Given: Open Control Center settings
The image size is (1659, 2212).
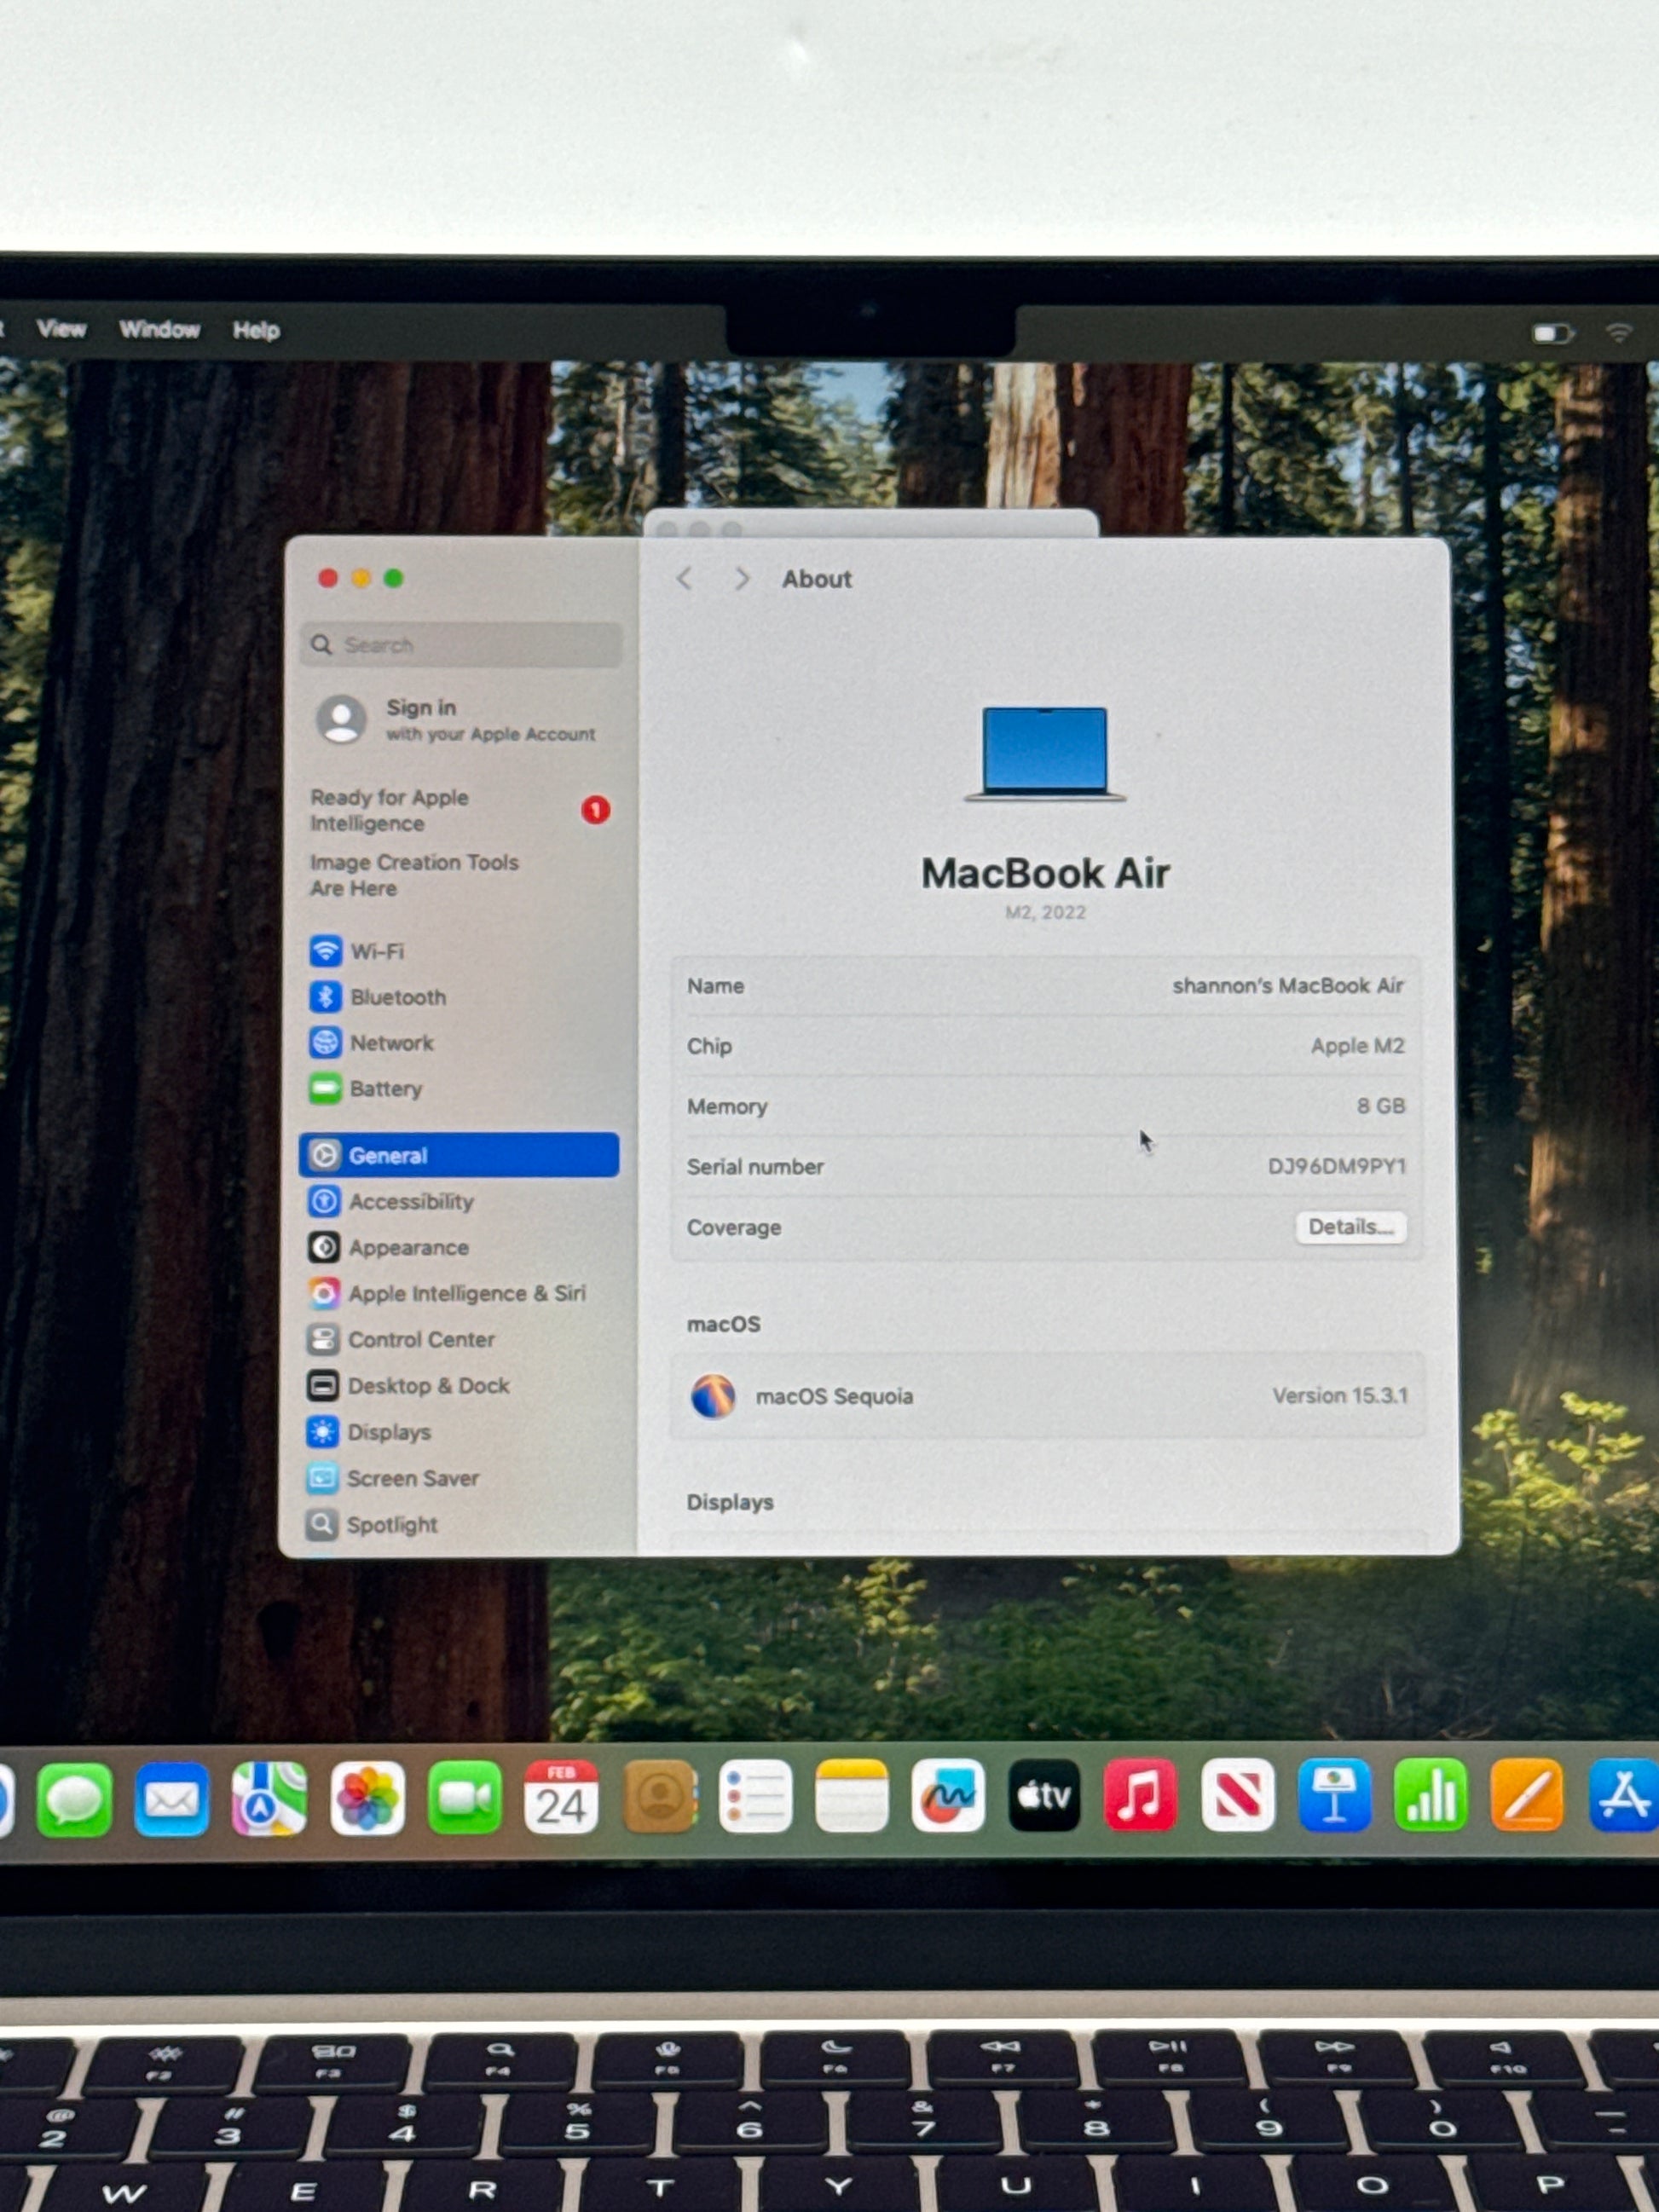Looking at the screenshot, I should click(420, 1339).
